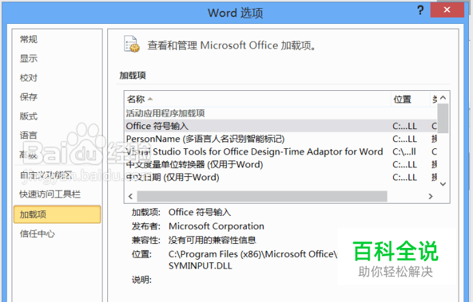Select 中文日期 (仅用于Word) row
The width and height of the screenshot is (473, 302).
[x=281, y=177]
